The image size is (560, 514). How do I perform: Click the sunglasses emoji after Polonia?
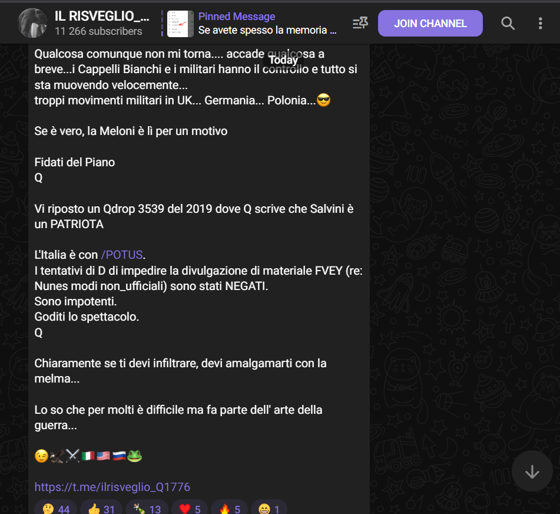[x=323, y=100]
